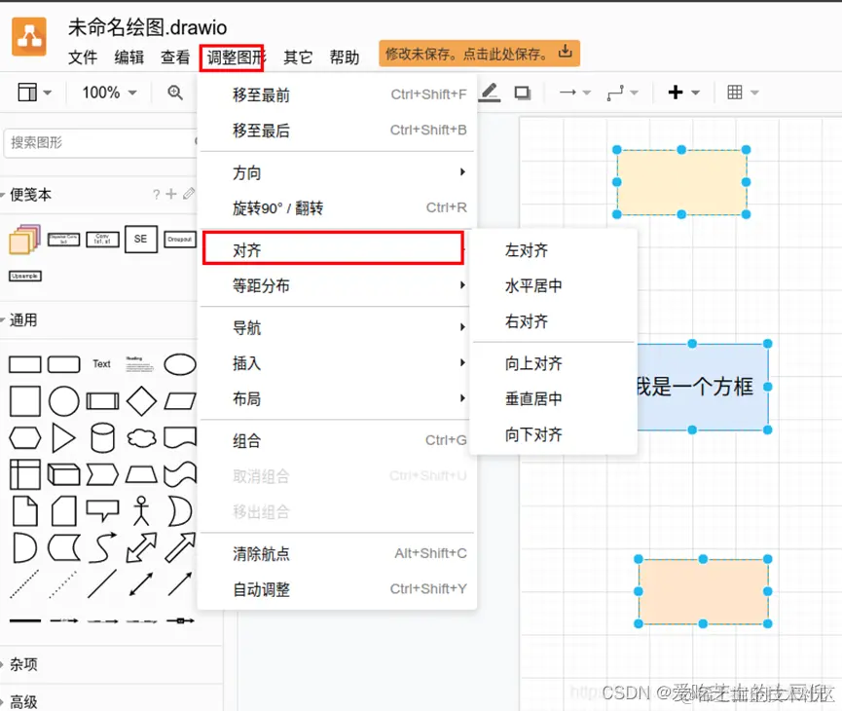
Task: Select the callout speech bubble shape
Action: pos(102,511)
